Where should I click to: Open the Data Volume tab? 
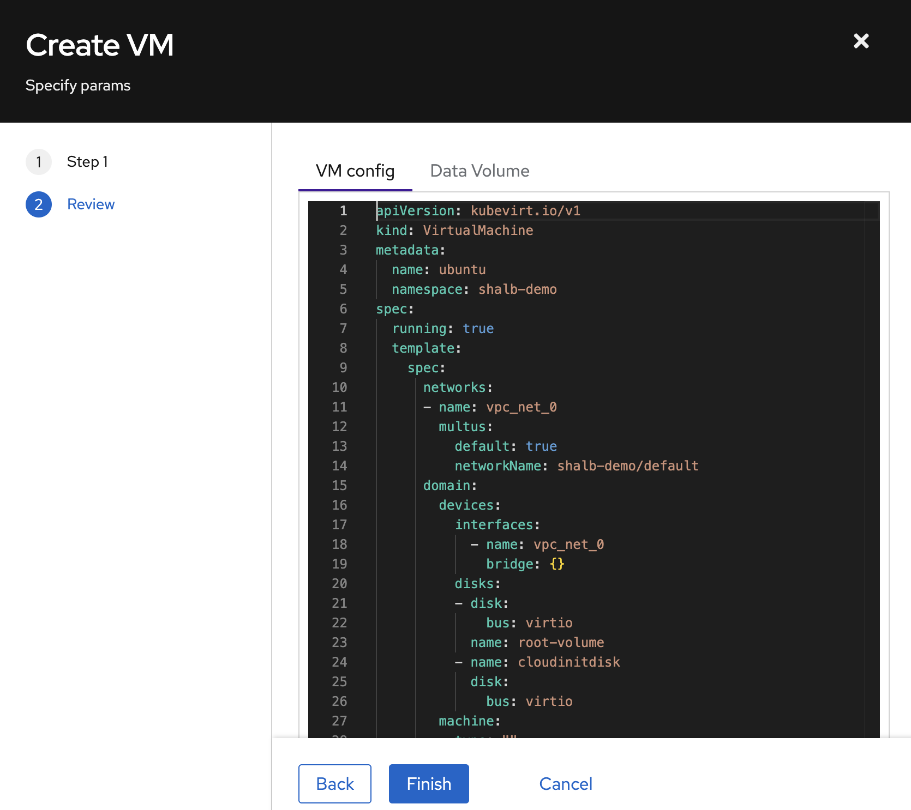[x=480, y=171]
